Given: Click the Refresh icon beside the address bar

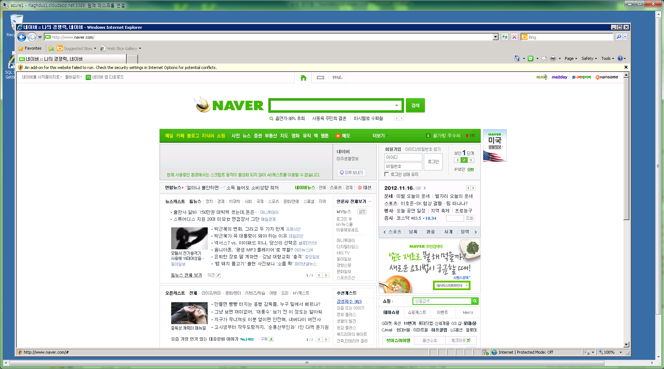Looking at the screenshot, I should (505, 37).
